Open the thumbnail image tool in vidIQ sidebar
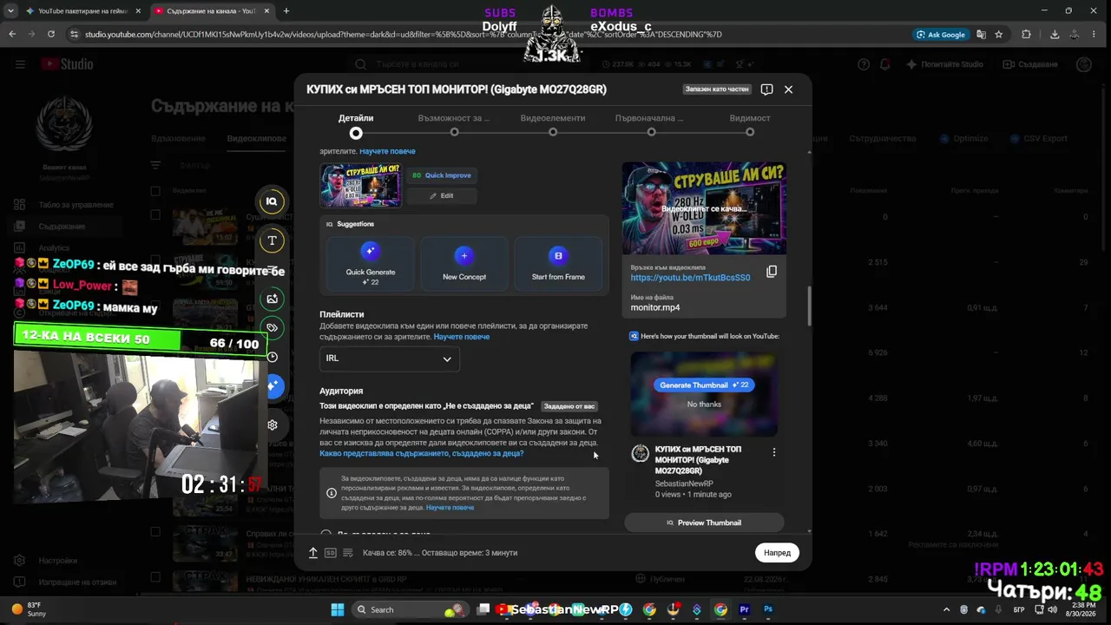Viewport: 1111px width, 625px height. 272,299
